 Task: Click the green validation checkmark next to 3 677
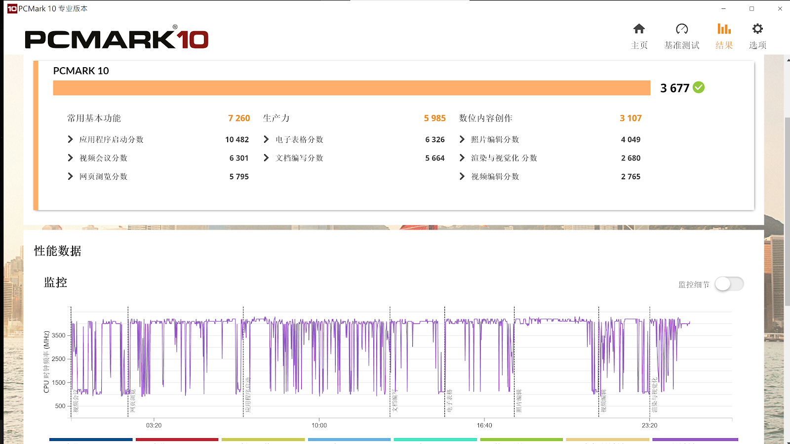tap(699, 87)
